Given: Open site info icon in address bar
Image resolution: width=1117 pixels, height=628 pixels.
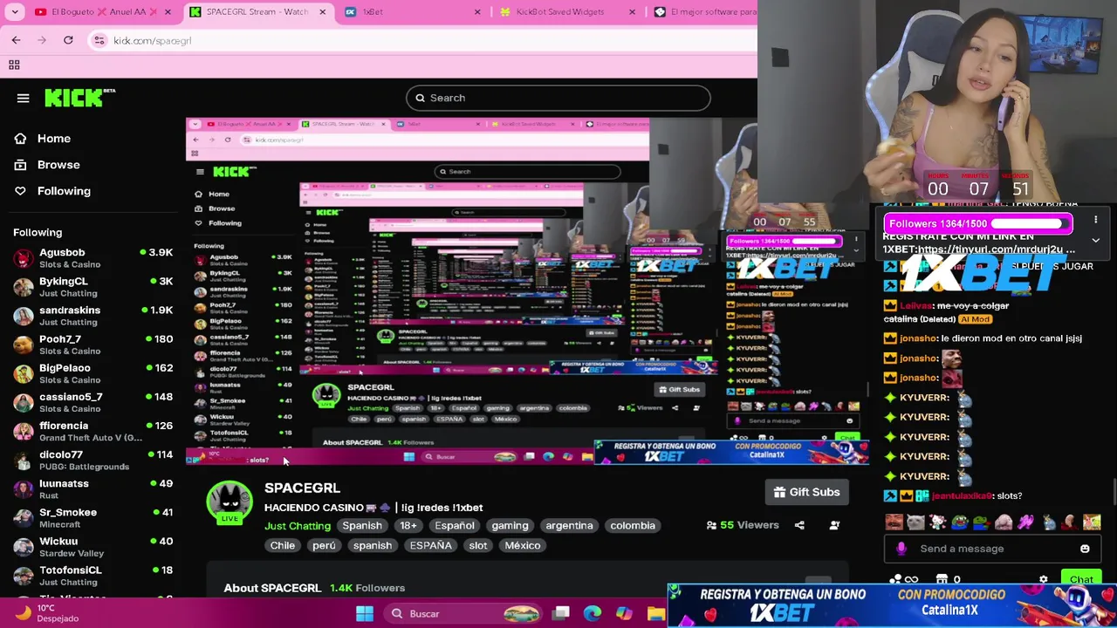Looking at the screenshot, I should 99,40.
